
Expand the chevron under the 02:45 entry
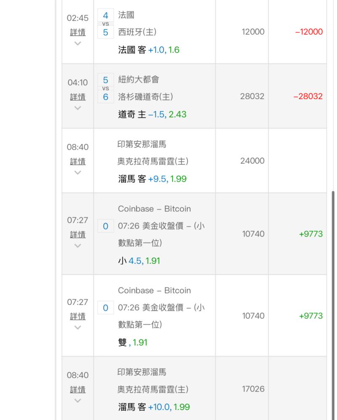(78, 43)
